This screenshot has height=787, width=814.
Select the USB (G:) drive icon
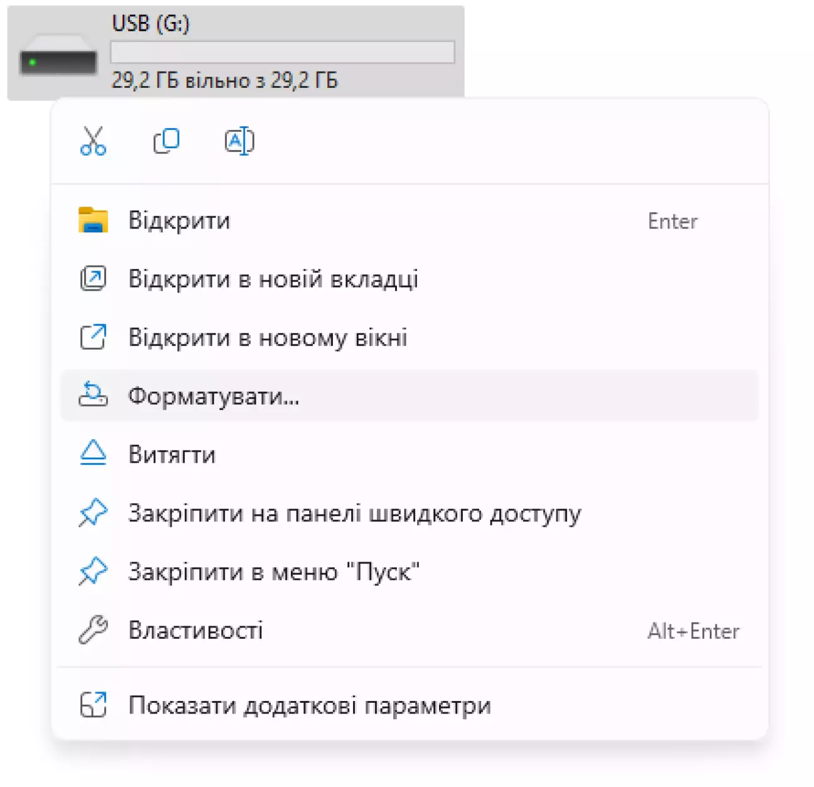pyautogui.click(x=58, y=60)
